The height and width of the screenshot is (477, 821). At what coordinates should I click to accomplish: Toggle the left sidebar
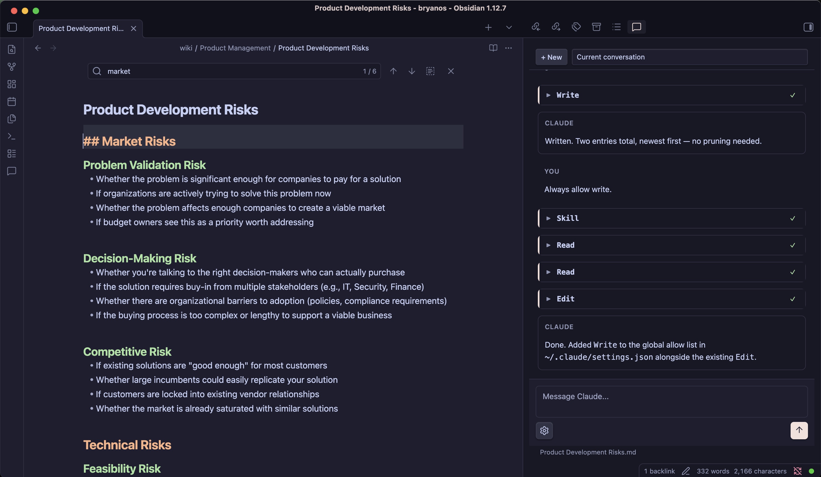pyautogui.click(x=12, y=27)
